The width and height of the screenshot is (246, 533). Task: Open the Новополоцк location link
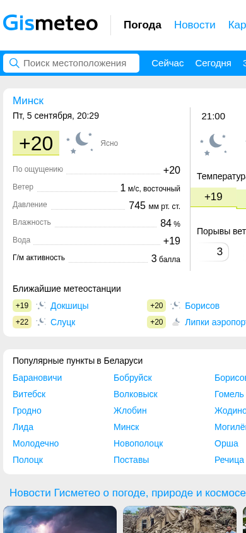[138, 443]
